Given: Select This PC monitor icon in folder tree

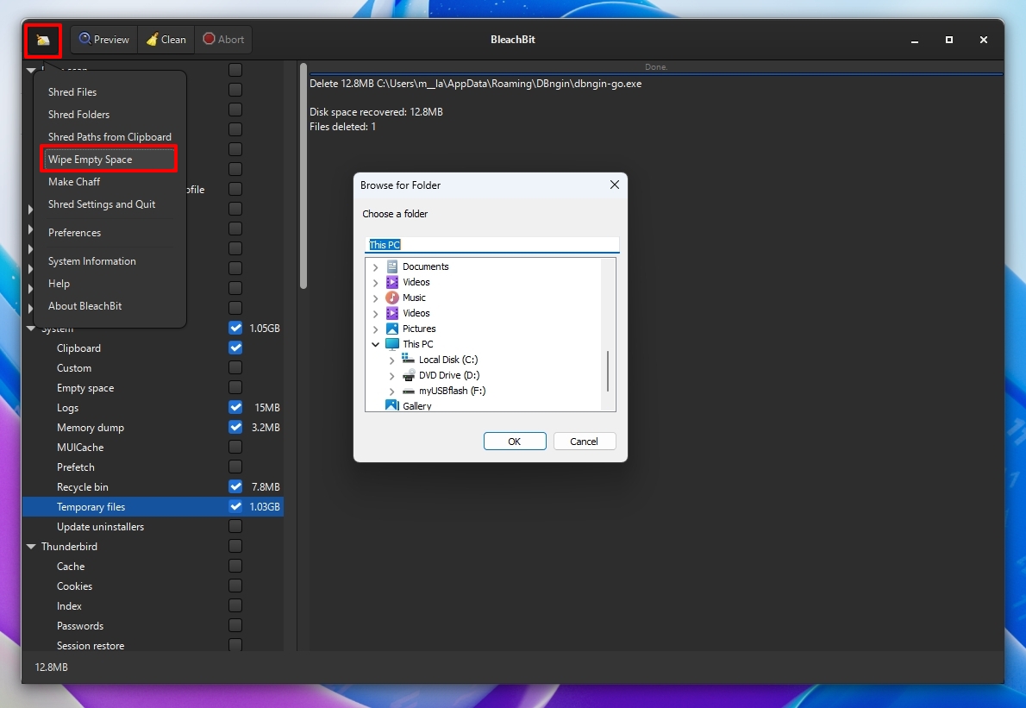Looking at the screenshot, I should click(x=392, y=344).
